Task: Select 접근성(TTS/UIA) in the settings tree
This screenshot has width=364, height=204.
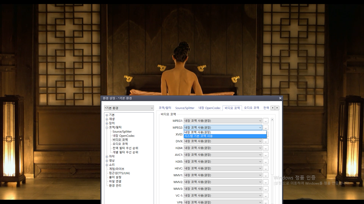Action: click(119, 173)
